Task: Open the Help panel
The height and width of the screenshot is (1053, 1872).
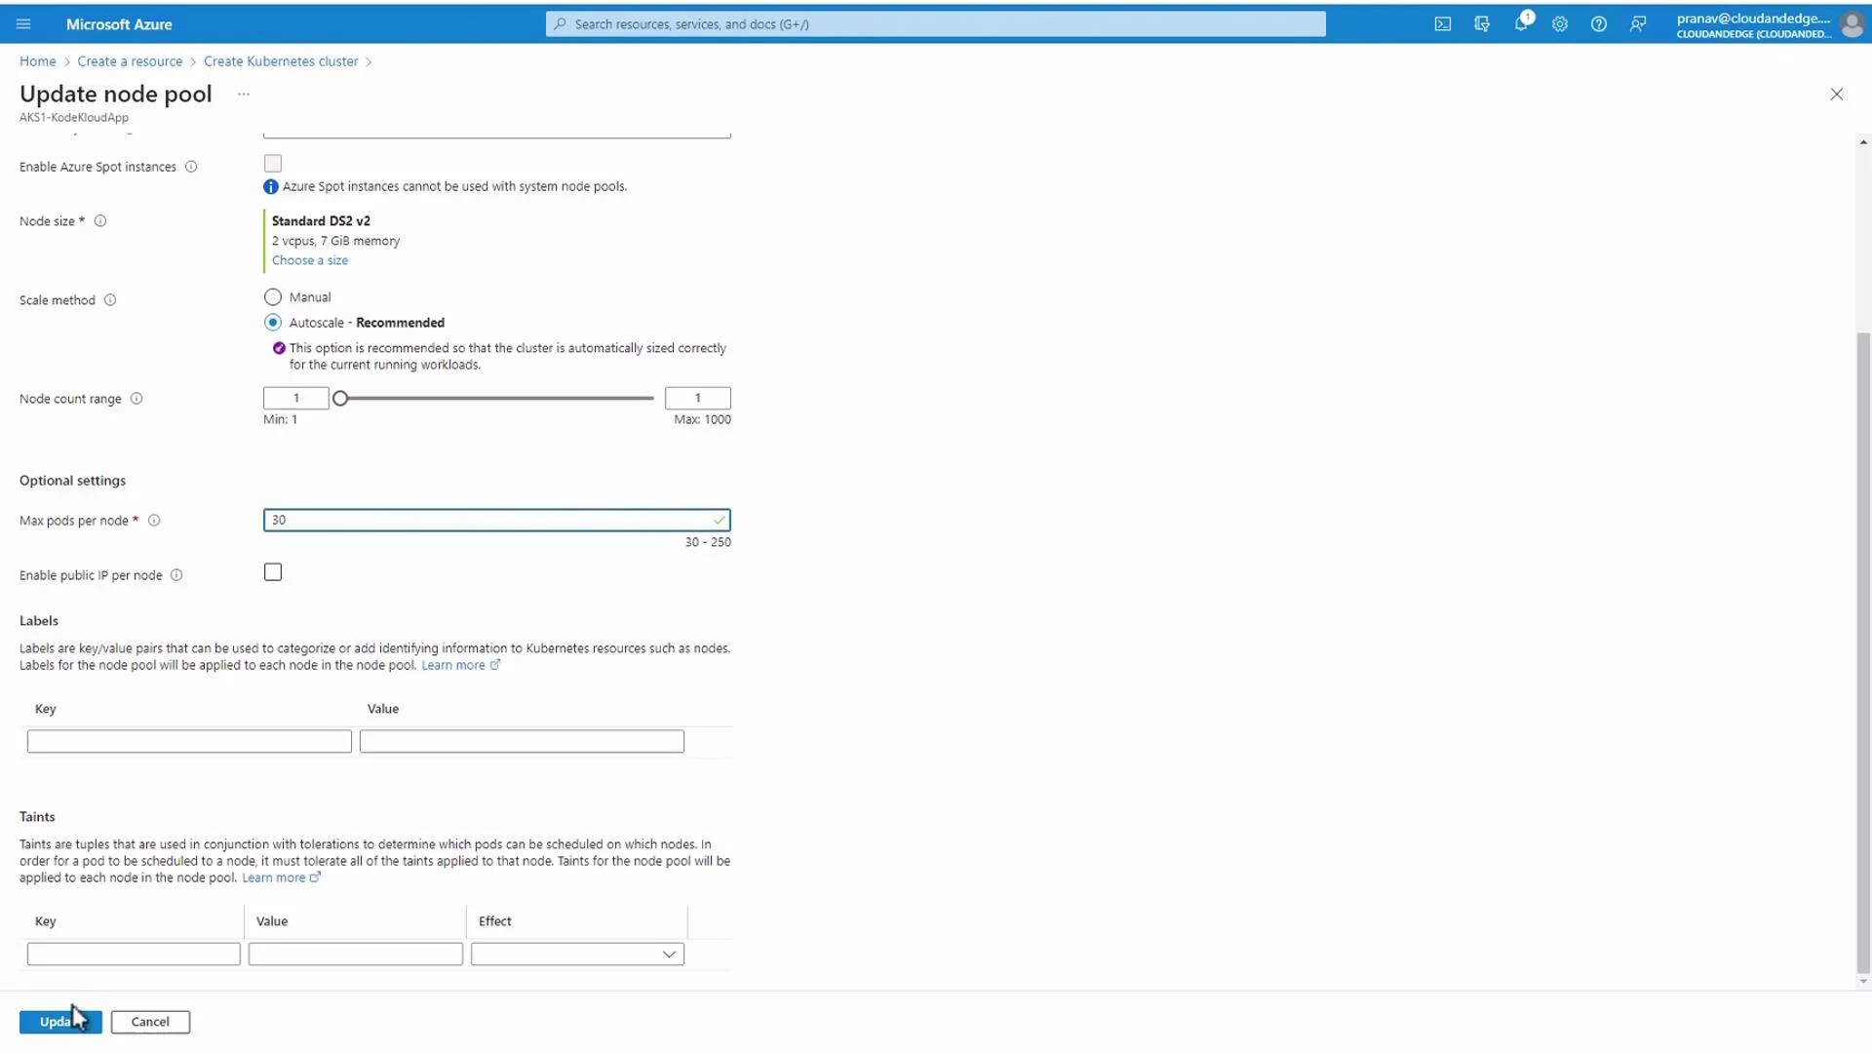Action: 1599,23
